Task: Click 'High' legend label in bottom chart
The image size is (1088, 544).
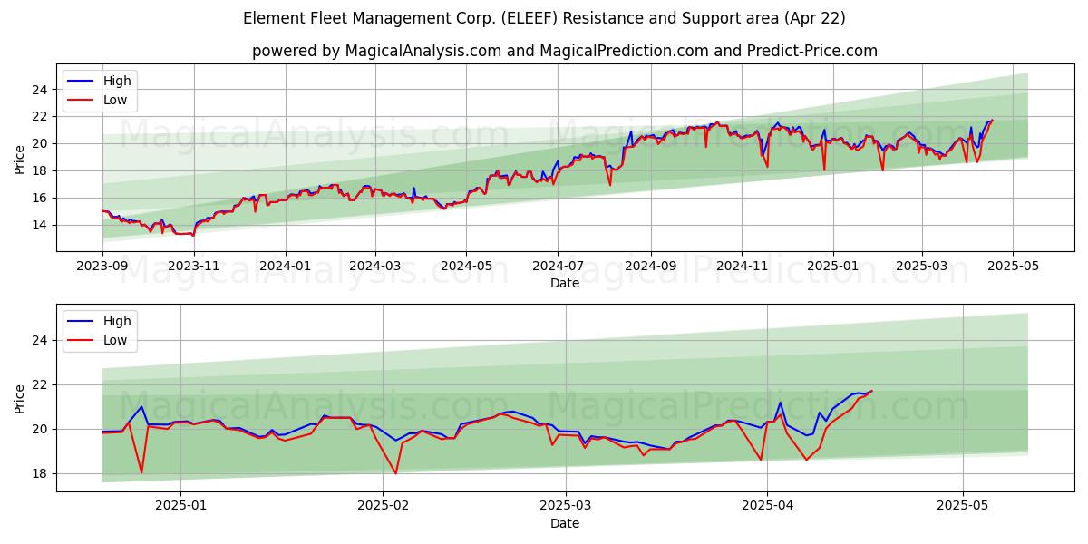Action: [x=117, y=321]
